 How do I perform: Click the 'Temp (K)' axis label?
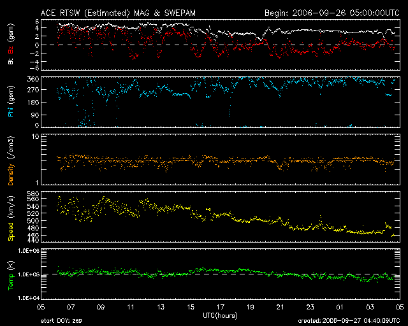(11, 275)
